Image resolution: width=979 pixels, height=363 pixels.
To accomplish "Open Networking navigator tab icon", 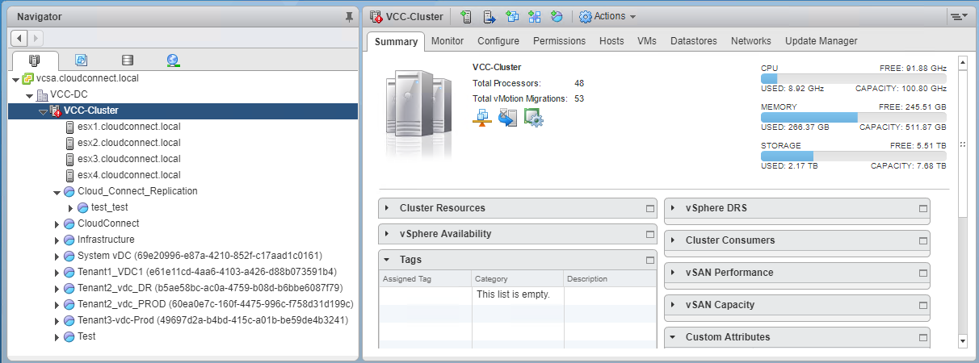I will click(x=173, y=60).
